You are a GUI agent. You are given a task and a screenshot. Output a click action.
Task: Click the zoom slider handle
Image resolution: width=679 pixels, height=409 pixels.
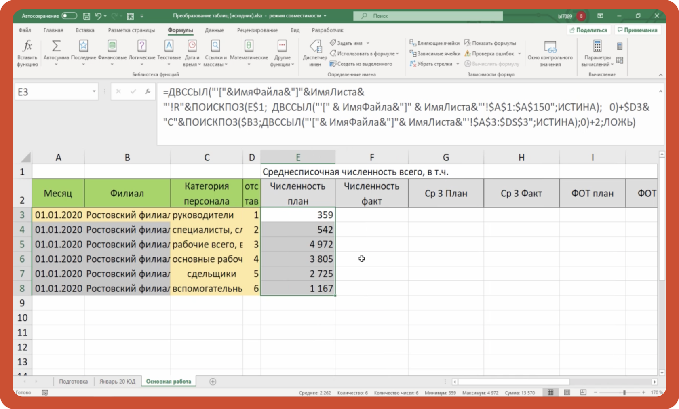click(x=624, y=392)
